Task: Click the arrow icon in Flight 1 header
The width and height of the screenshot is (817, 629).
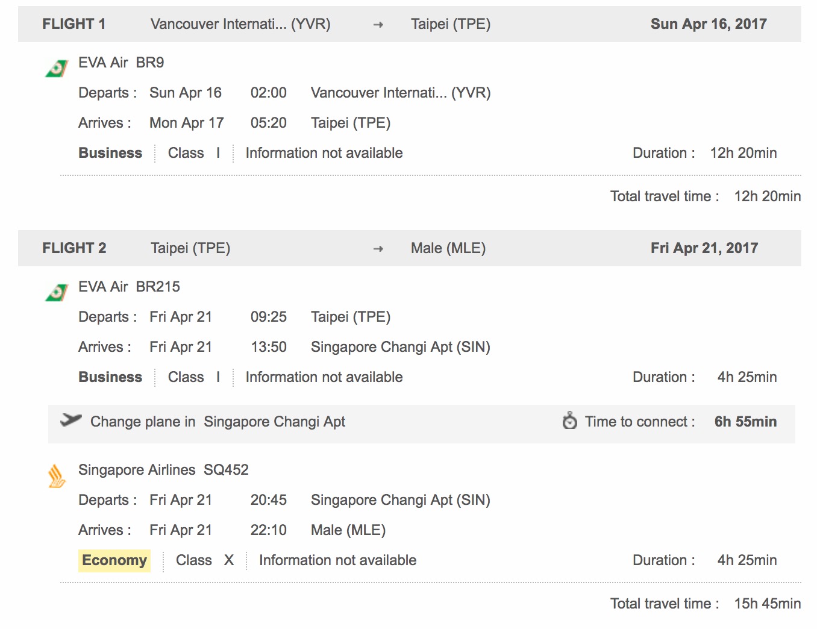Action: point(378,25)
